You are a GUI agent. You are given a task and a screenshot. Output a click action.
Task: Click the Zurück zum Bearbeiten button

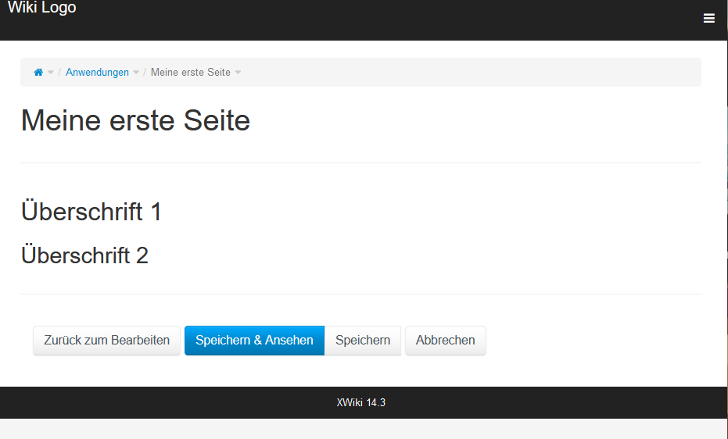[x=106, y=341]
